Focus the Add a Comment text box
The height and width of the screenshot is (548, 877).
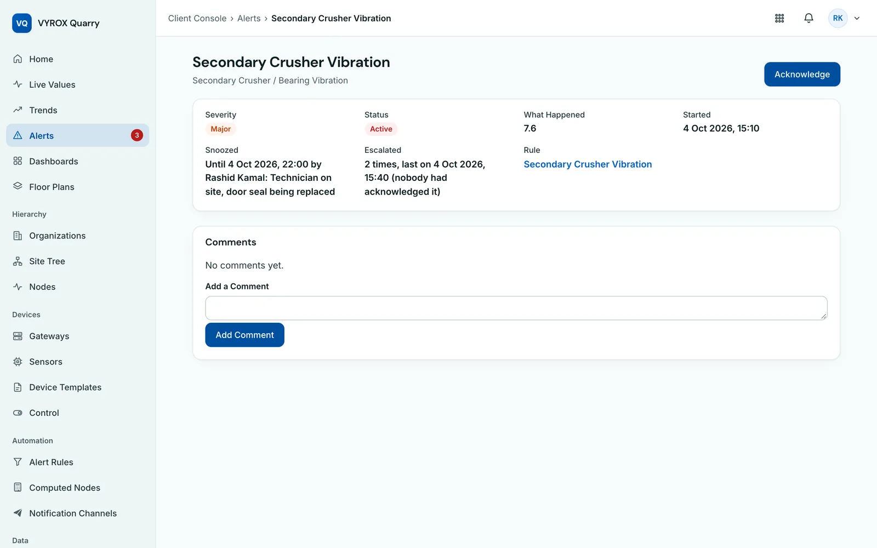click(x=516, y=308)
